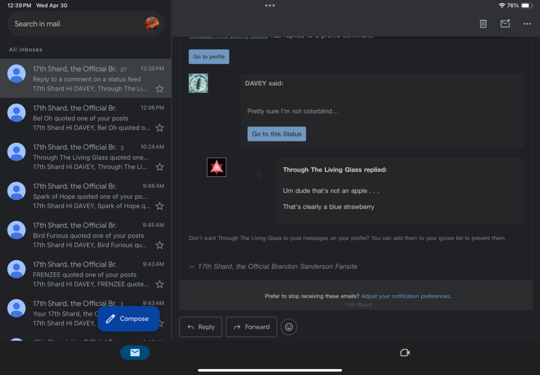Switch to the Meet video tab
540x375 pixels.
[x=405, y=353]
